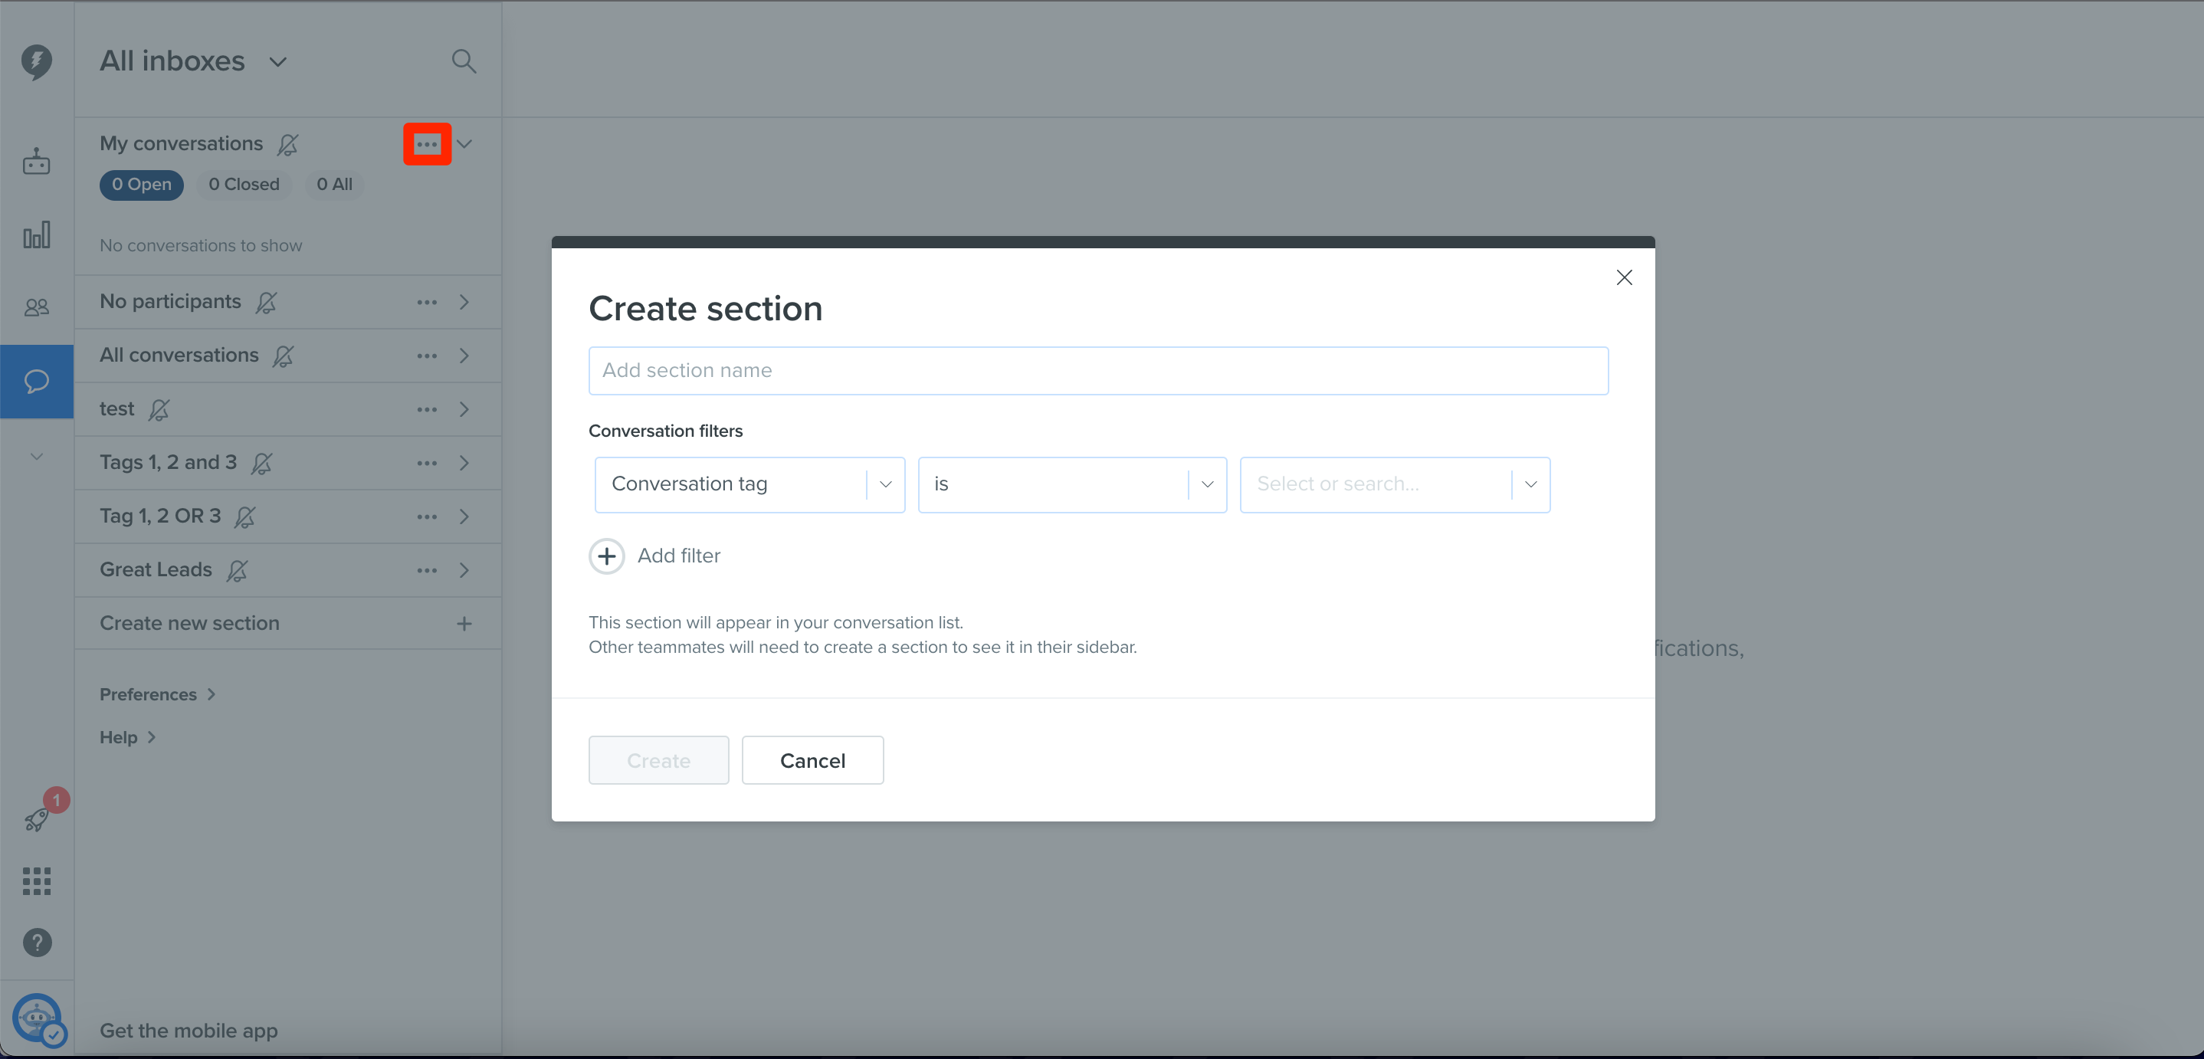Image resolution: width=2204 pixels, height=1059 pixels.
Task: Expand the test section chevron
Action: (464, 410)
